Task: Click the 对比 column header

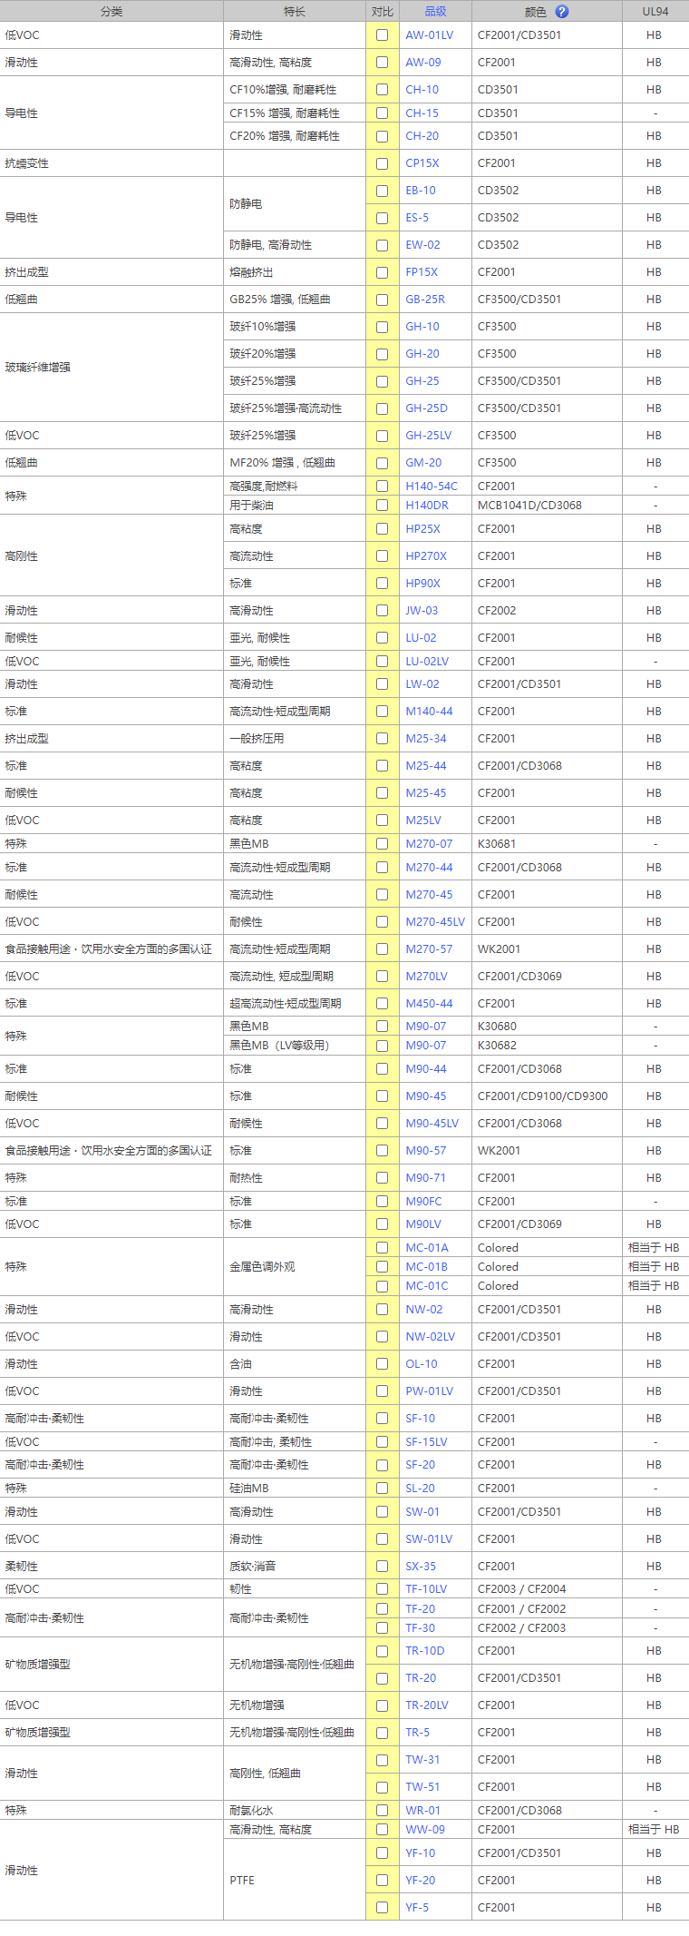Action: [x=383, y=12]
